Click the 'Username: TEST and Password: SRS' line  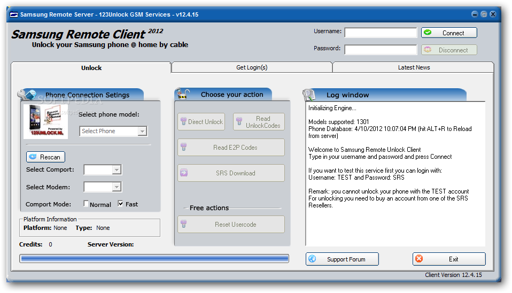point(356,178)
